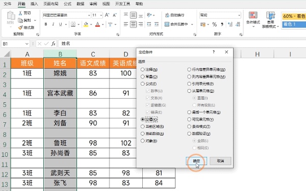Switch to the 插入 (Insert) tab

pyautogui.click(x=34, y=4)
